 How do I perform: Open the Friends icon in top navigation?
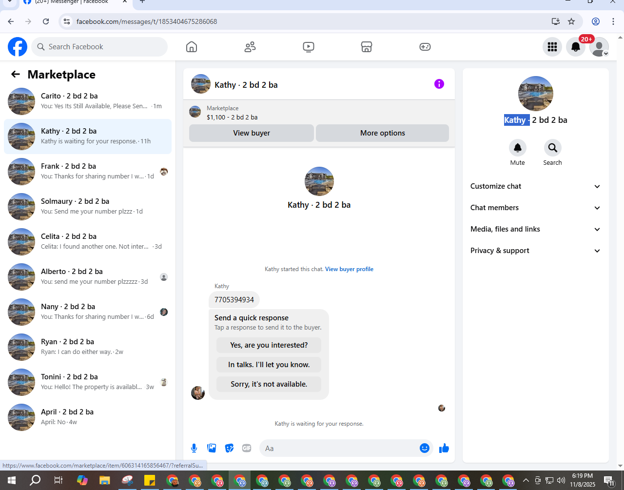pos(250,47)
